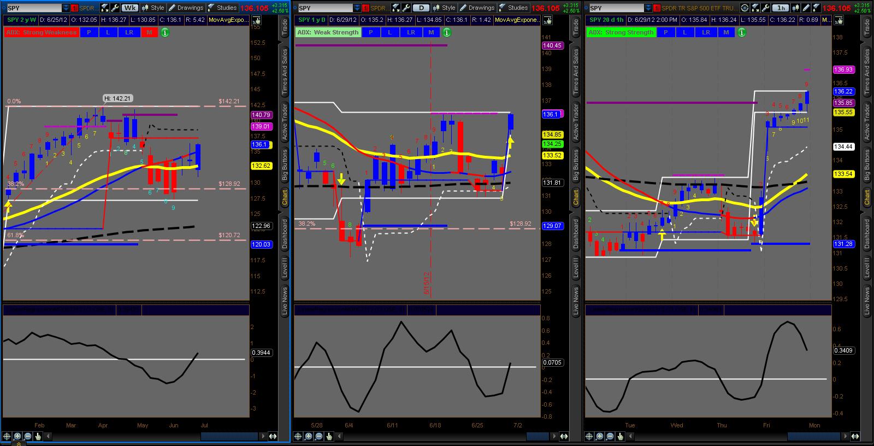Click the Style button in the daily chart

pyautogui.click(x=444, y=8)
